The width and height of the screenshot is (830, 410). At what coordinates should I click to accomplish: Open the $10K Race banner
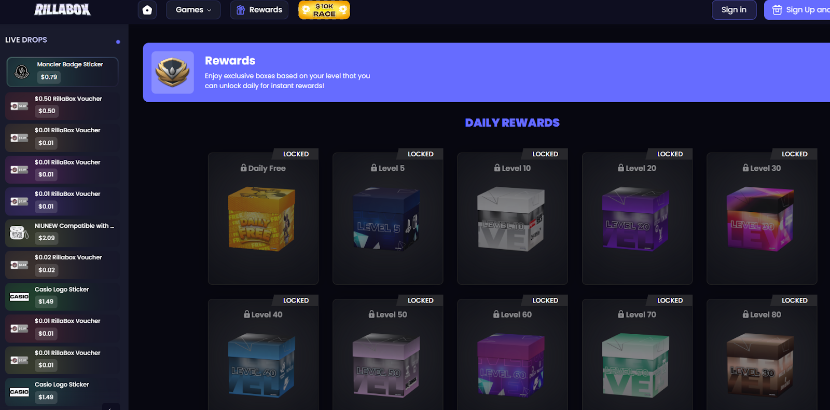(x=324, y=10)
